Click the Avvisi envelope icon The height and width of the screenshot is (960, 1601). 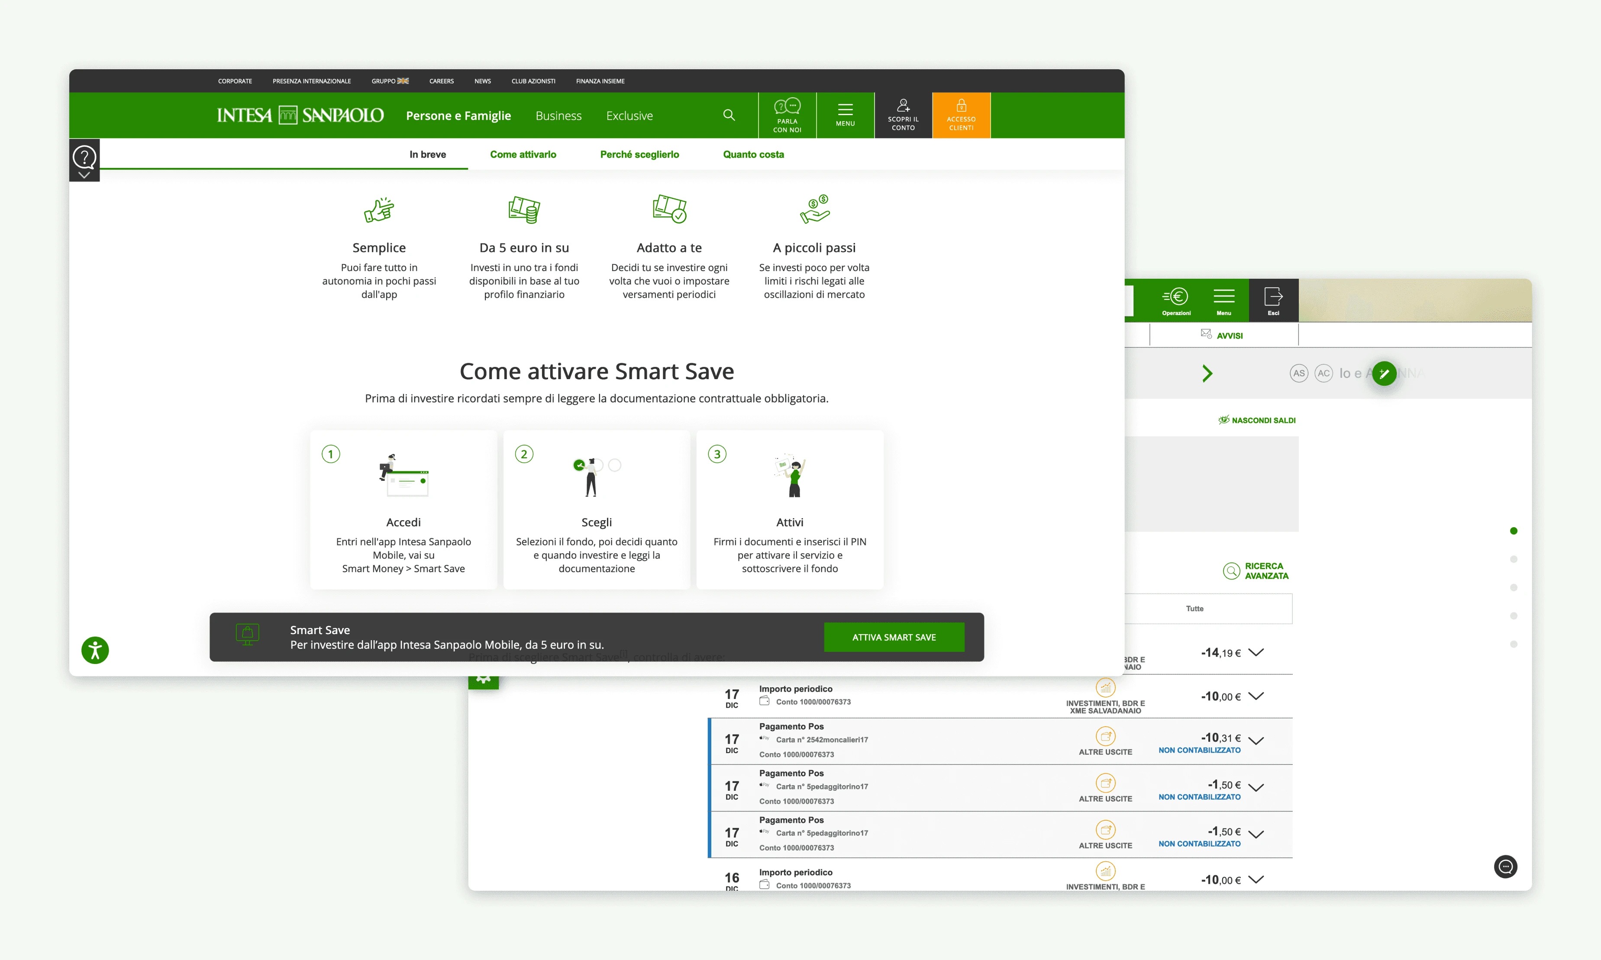[1207, 334]
